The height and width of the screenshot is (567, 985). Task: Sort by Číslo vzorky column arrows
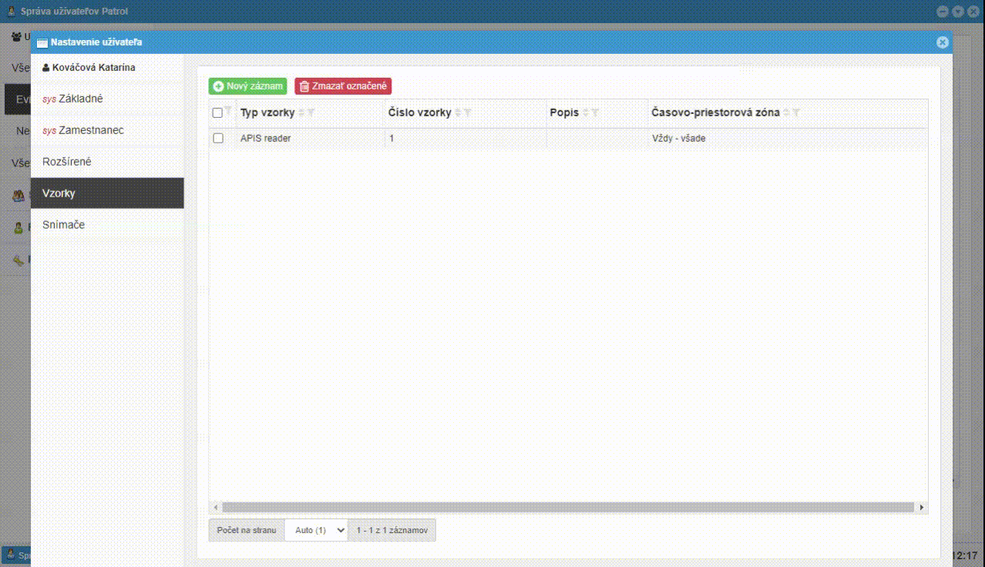(459, 113)
